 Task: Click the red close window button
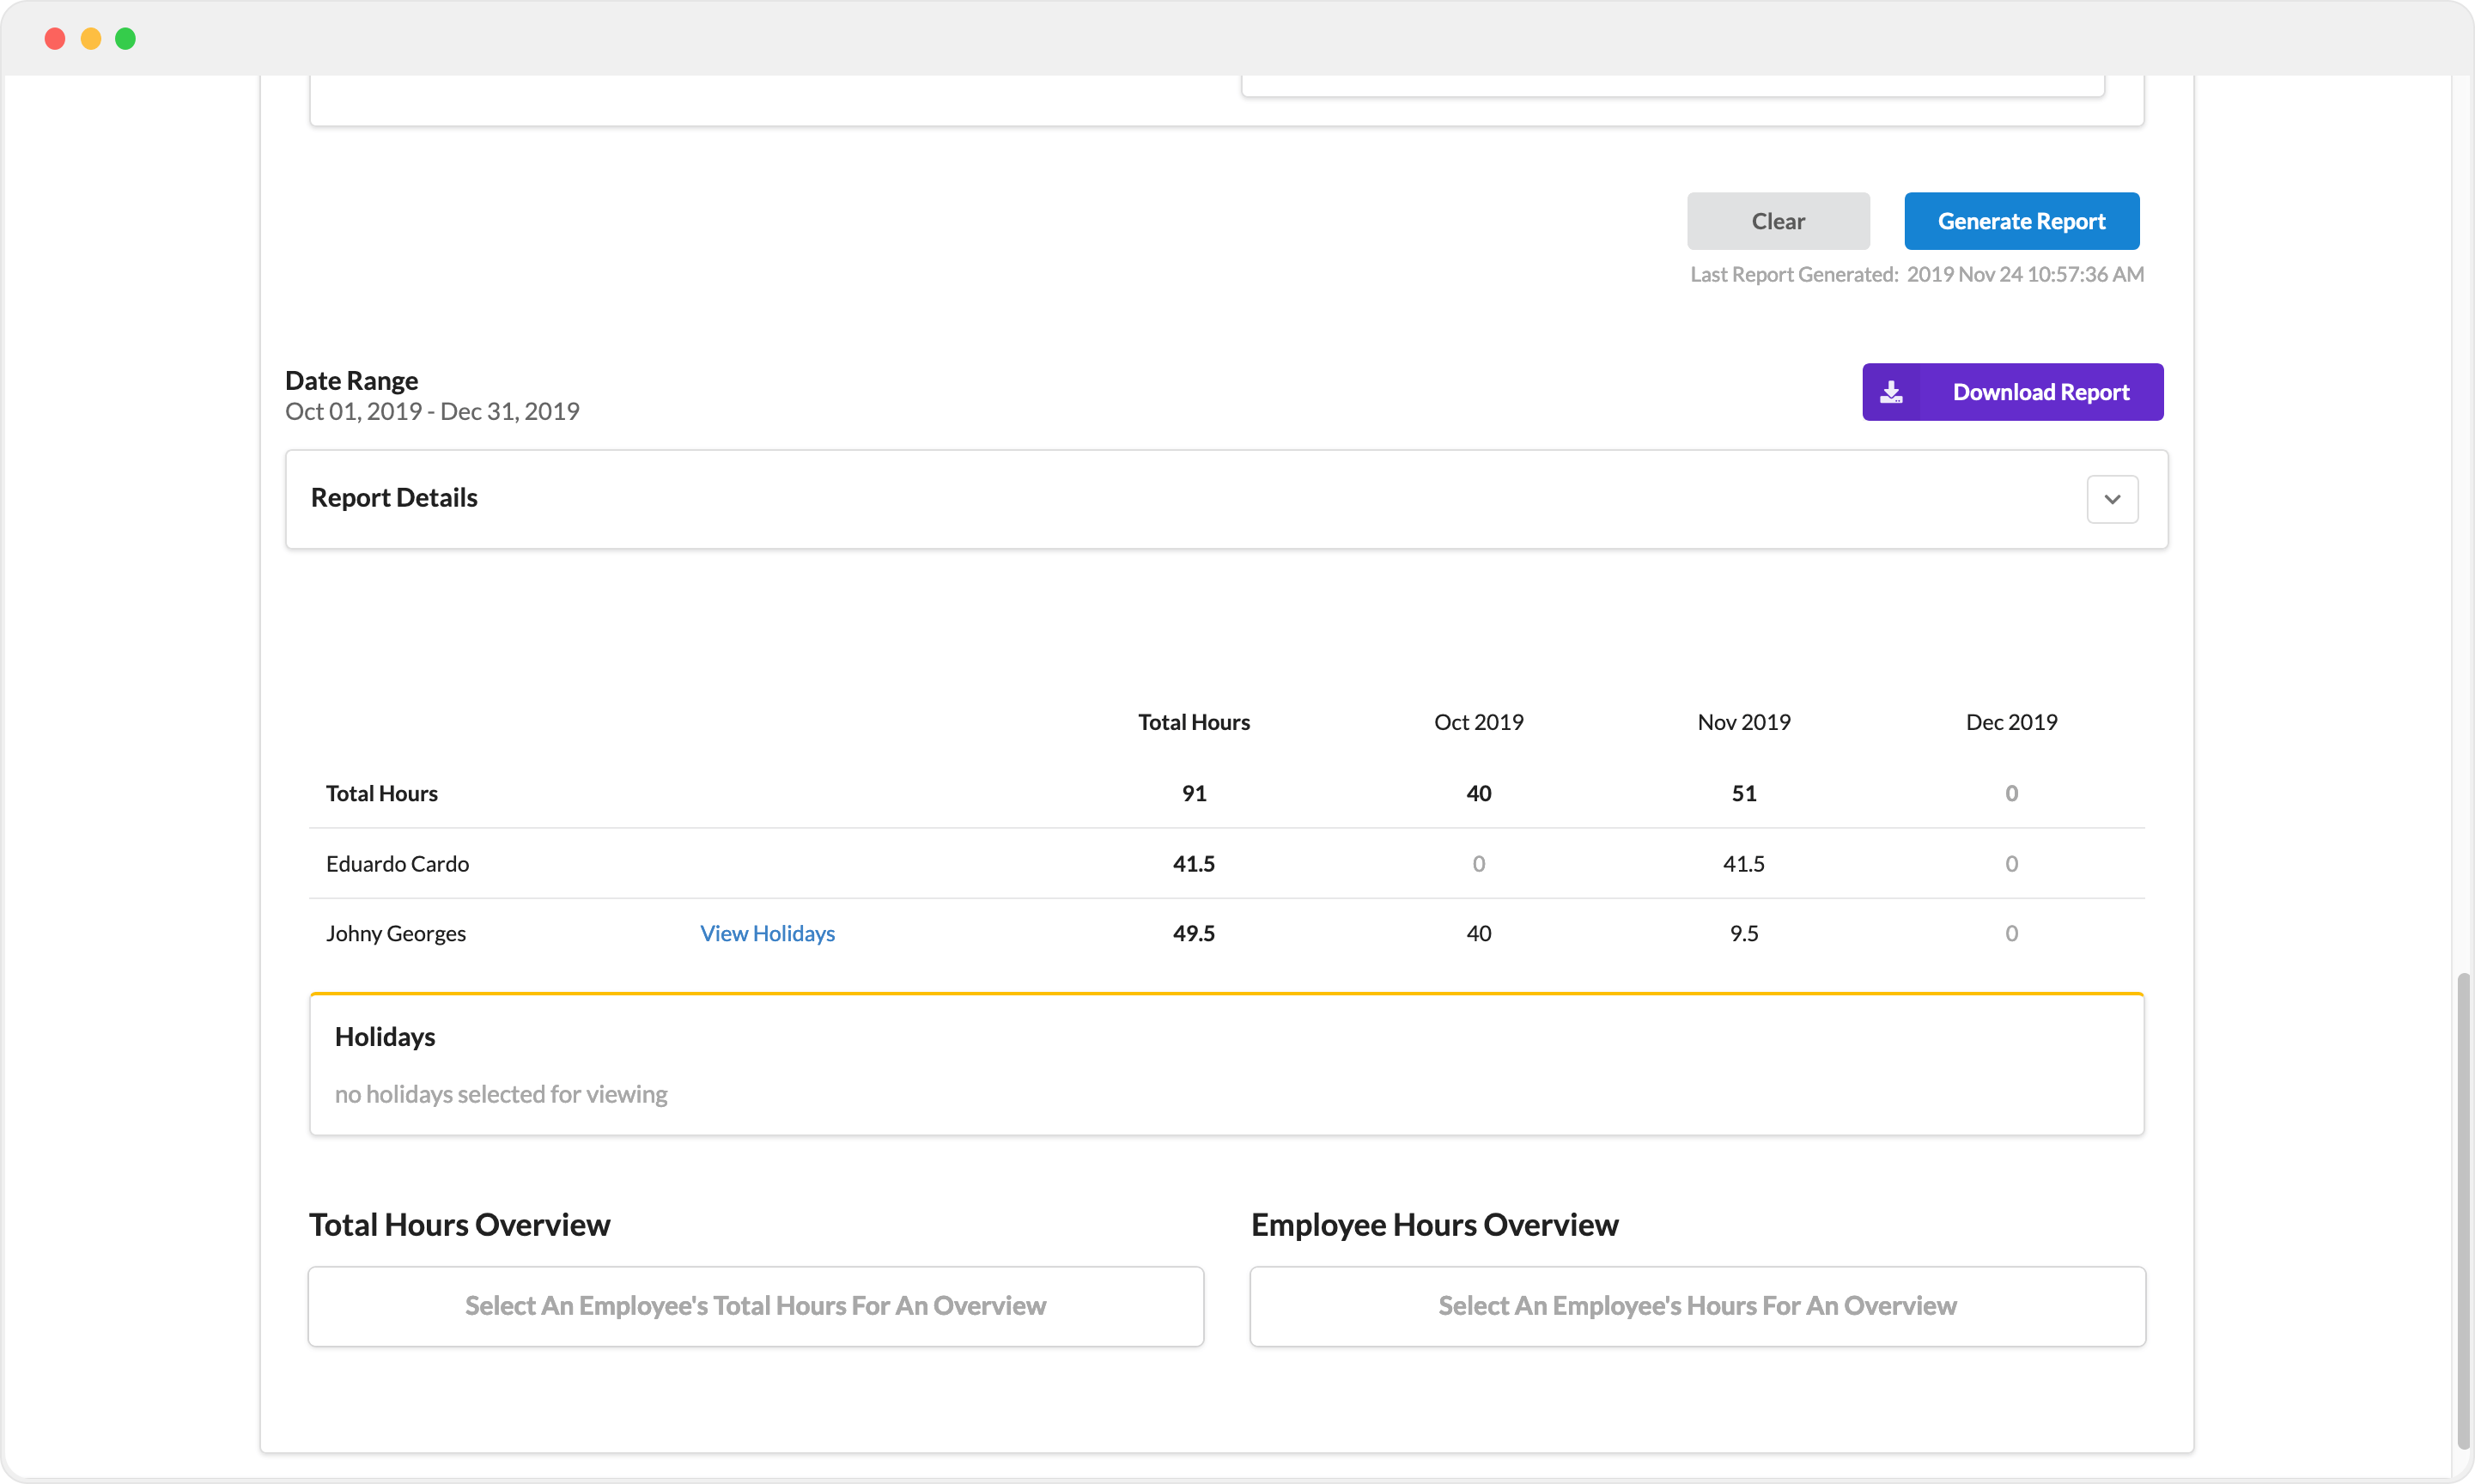coord(55,38)
